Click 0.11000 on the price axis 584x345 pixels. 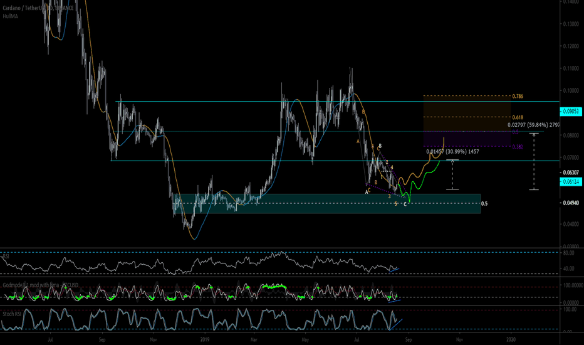coord(571,68)
